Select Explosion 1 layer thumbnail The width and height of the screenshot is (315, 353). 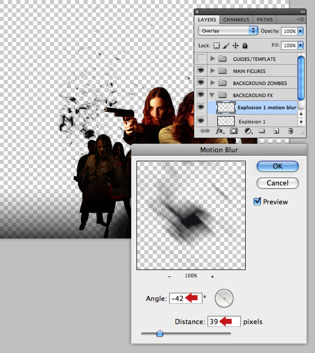click(x=226, y=121)
